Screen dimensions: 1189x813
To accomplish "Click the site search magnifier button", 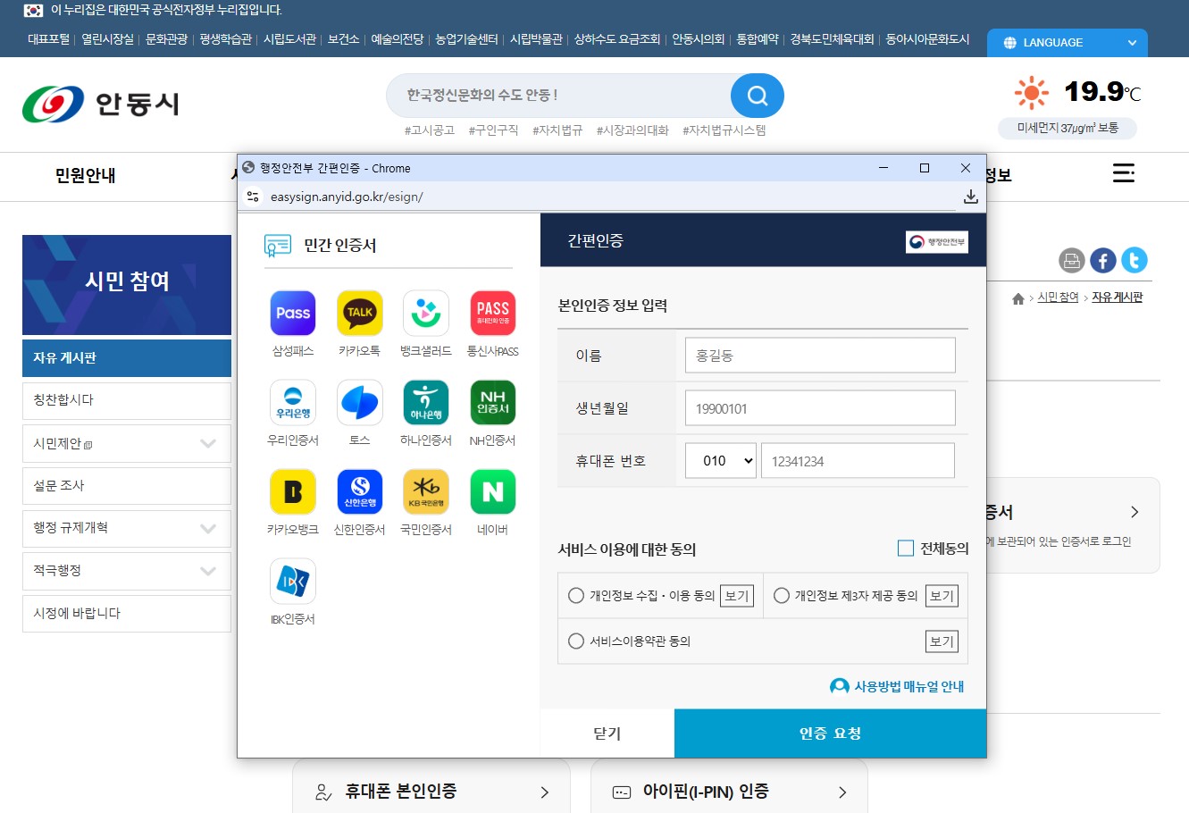I will point(758,96).
